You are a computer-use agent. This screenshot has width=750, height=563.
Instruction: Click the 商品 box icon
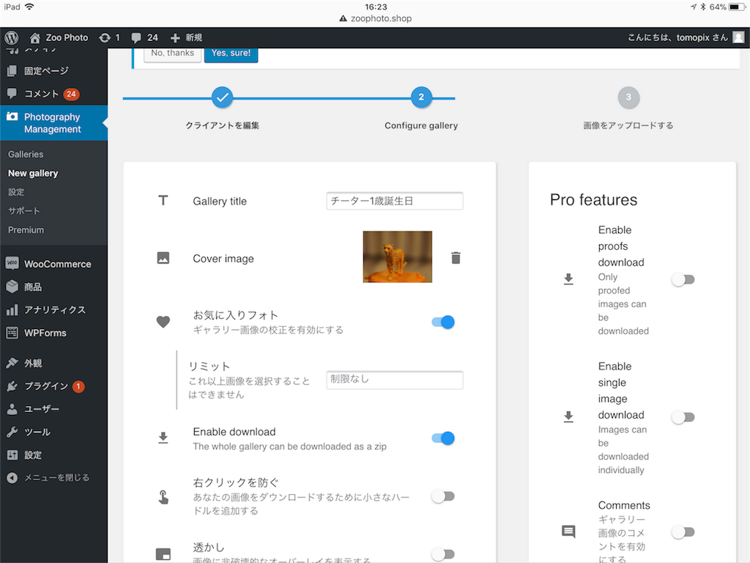coord(12,287)
